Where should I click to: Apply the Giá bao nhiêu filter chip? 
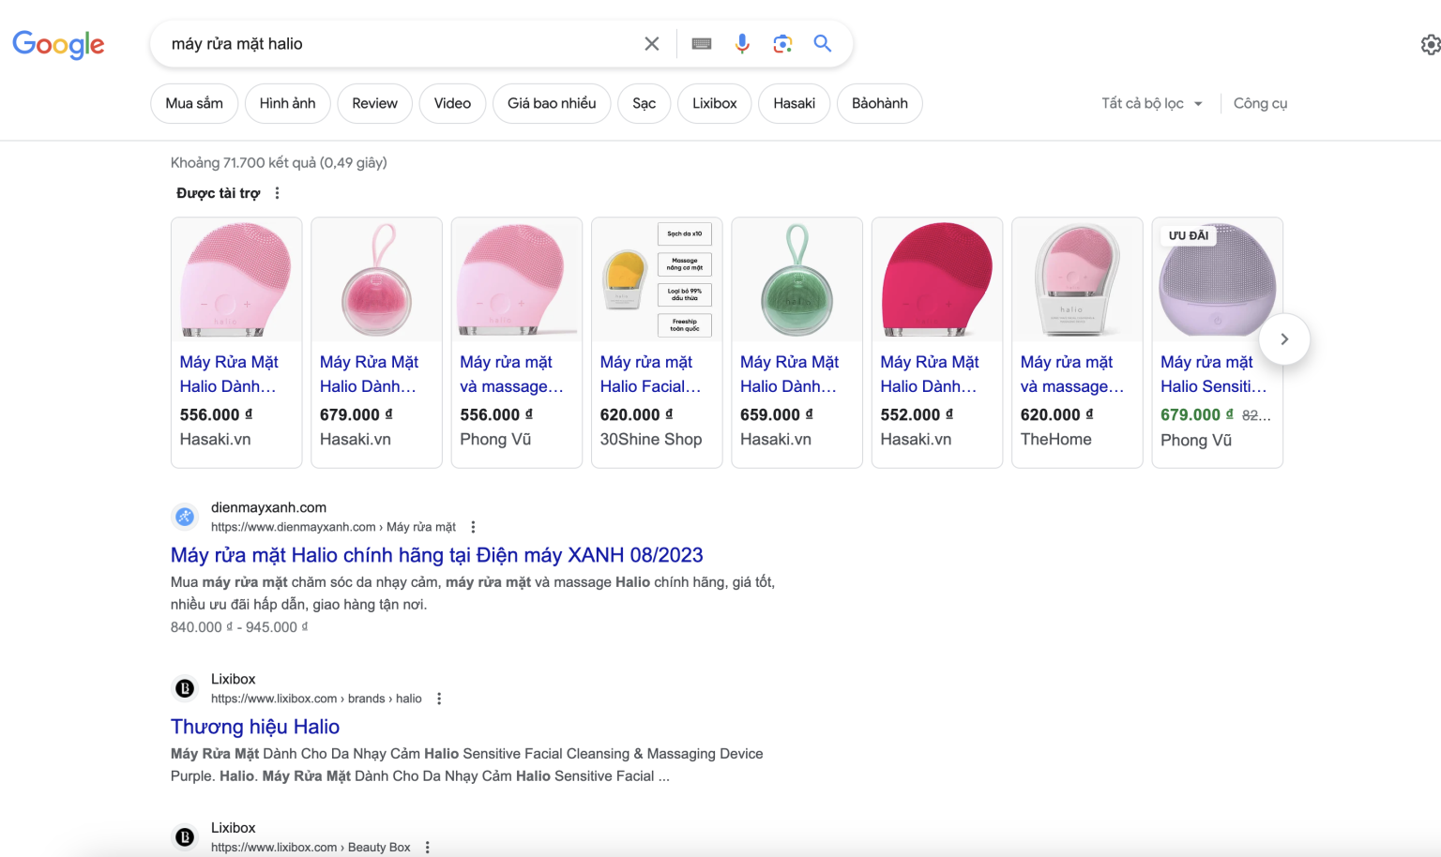tap(552, 103)
